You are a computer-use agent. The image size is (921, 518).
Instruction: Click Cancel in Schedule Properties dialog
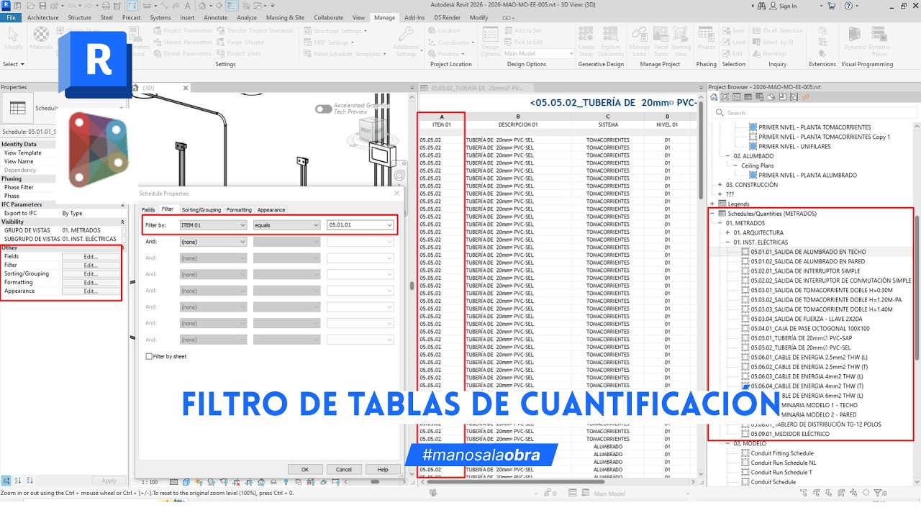344,469
